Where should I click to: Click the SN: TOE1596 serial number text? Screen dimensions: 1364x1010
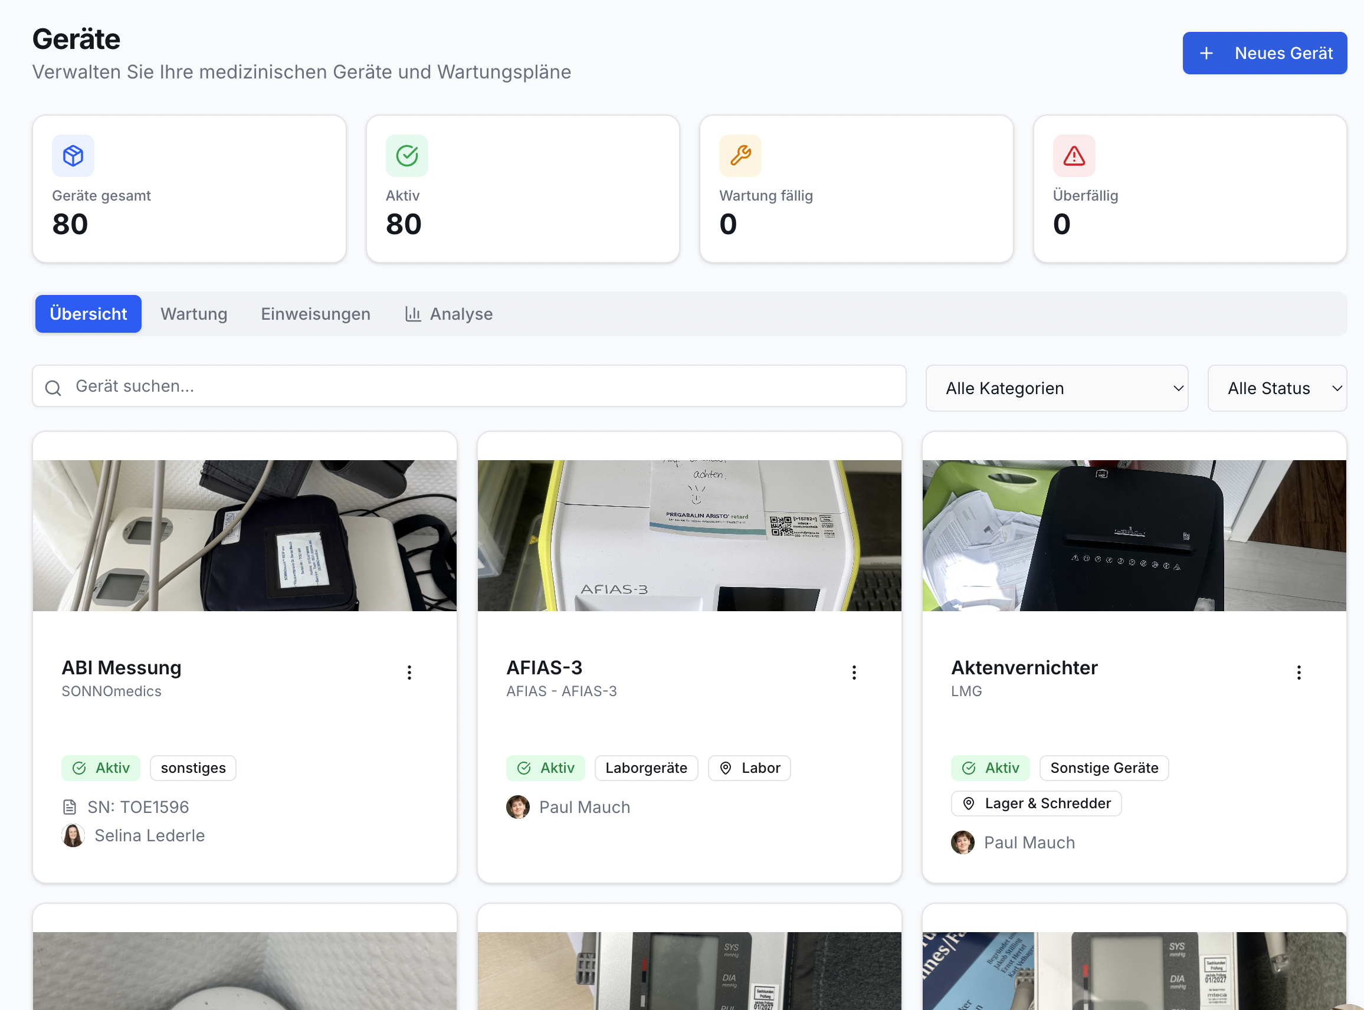[138, 807]
